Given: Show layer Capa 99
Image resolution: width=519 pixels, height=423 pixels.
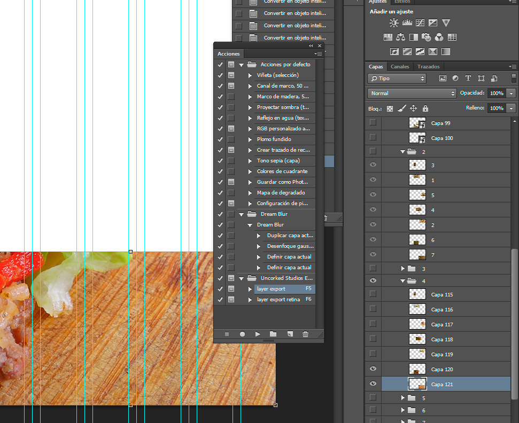Looking at the screenshot, I should pyautogui.click(x=373, y=122).
